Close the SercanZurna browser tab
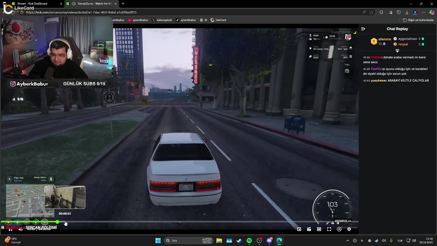437x246 pixels. tap(116, 3)
